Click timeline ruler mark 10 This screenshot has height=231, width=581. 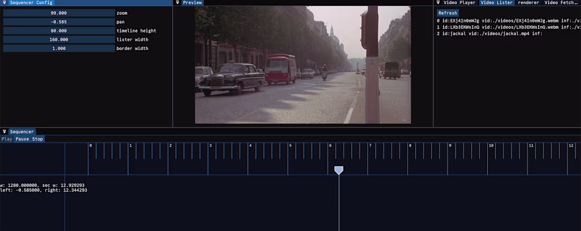coord(491,146)
